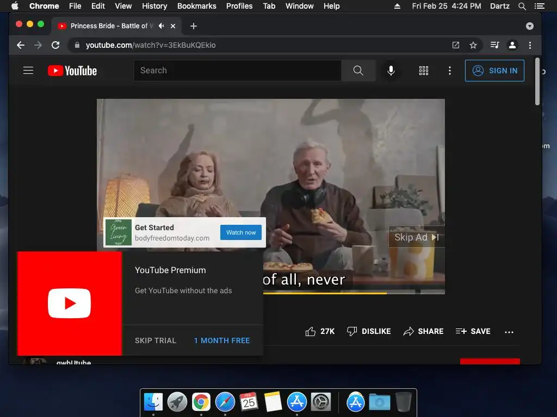The width and height of the screenshot is (557, 417).
Task: Open System Preferences from the Dock
Action: 321,402
